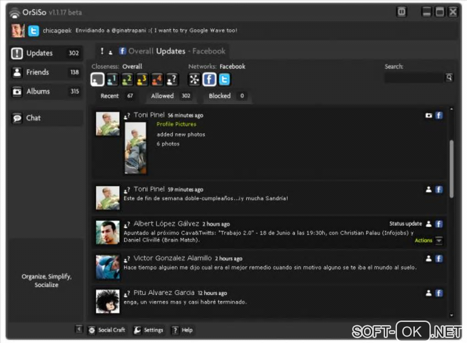This screenshot has width=467, height=343.
Task: Open the Victor Gonzalez Alamillo name link
Action: [173, 258]
